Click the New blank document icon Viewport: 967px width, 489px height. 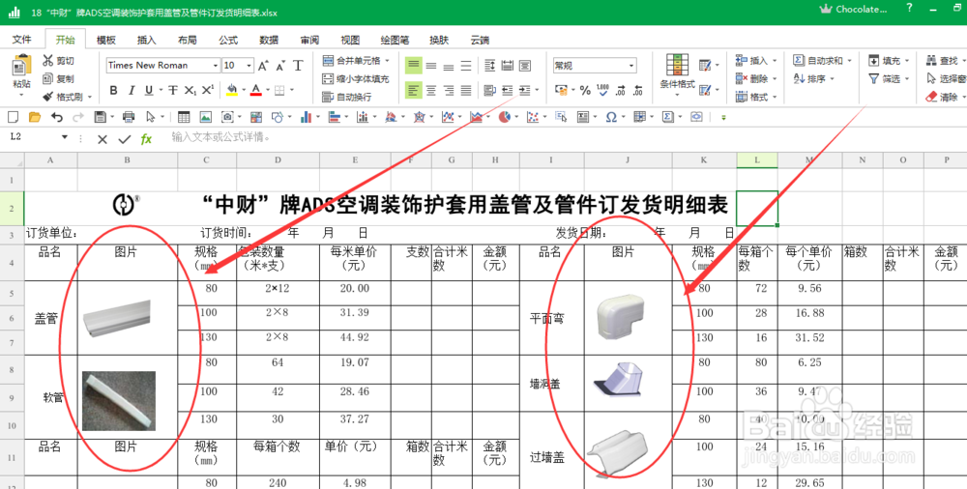click(x=13, y=117)
